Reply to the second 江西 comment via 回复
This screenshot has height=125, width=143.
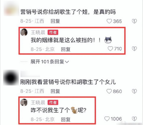[x=55, y=91]
